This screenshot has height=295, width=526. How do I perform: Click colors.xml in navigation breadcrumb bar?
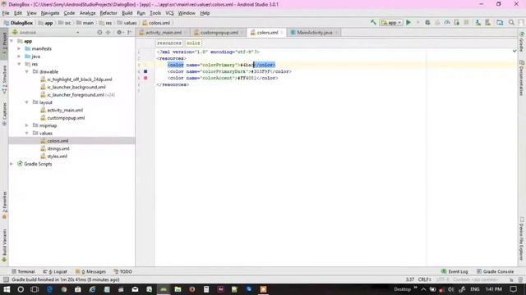(156, 23)
